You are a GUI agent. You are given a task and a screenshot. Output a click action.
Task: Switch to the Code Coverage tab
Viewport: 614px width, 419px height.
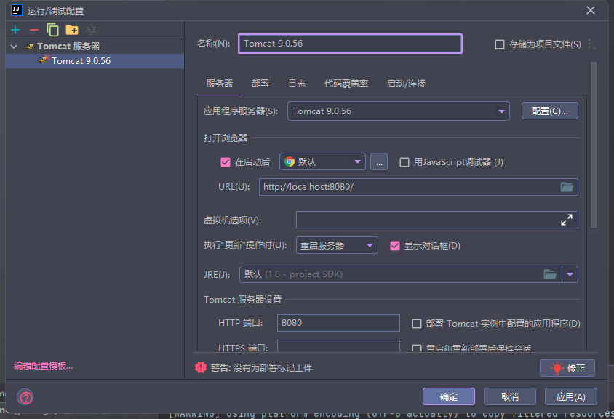346,84
